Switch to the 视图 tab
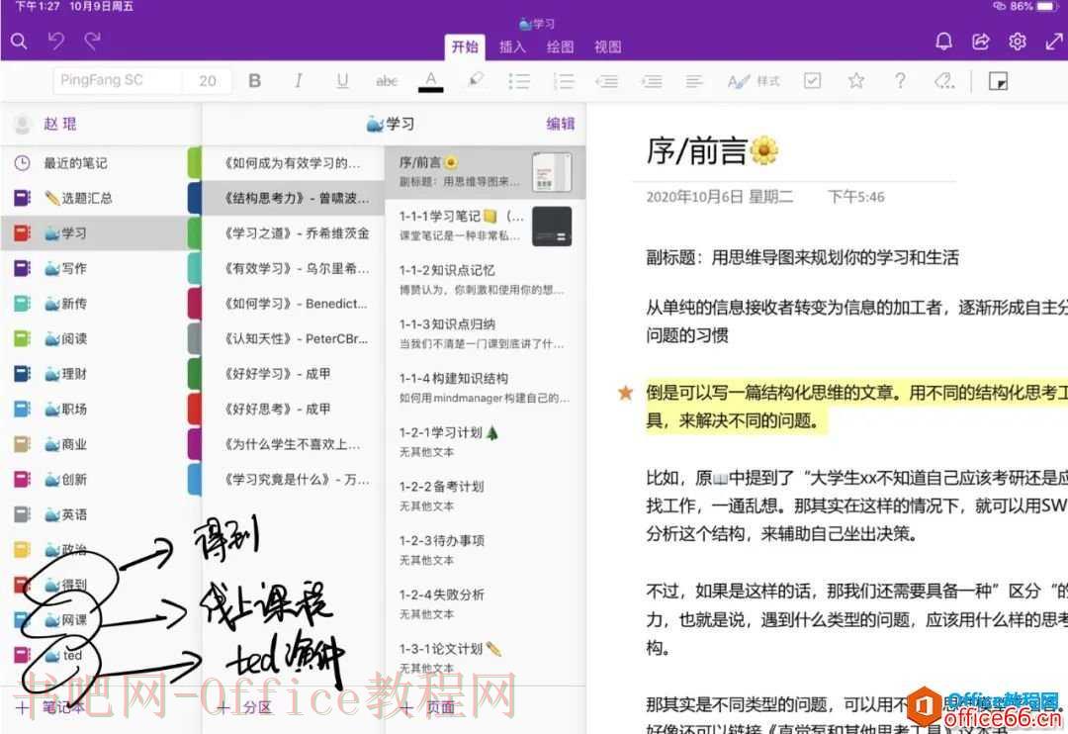Viewport: 1068px width, 734px height. pyautogui.click(x=607, y=47)
